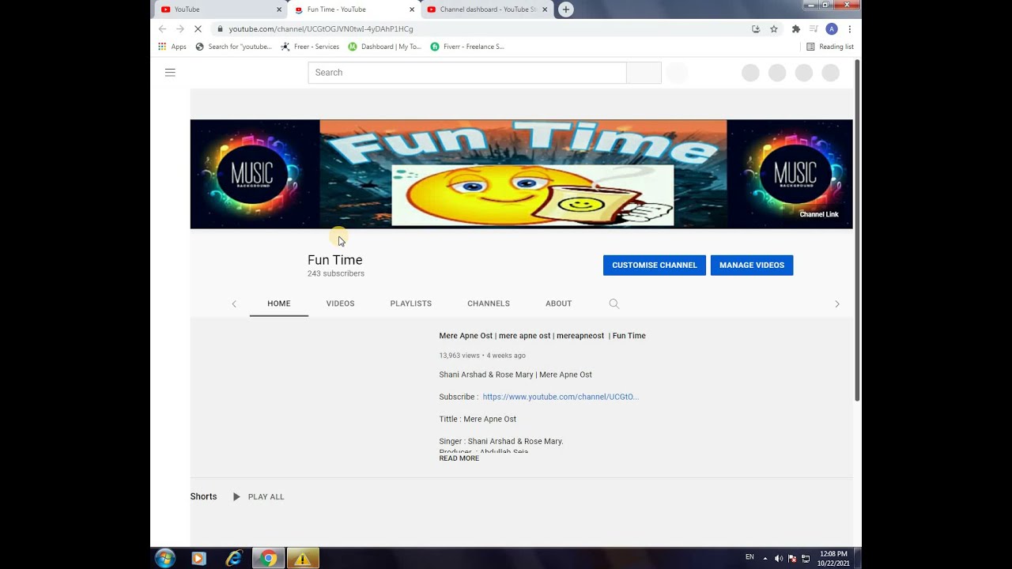Select the Fun Time browser tab
1012x569 pixels.
pos(354,9)
